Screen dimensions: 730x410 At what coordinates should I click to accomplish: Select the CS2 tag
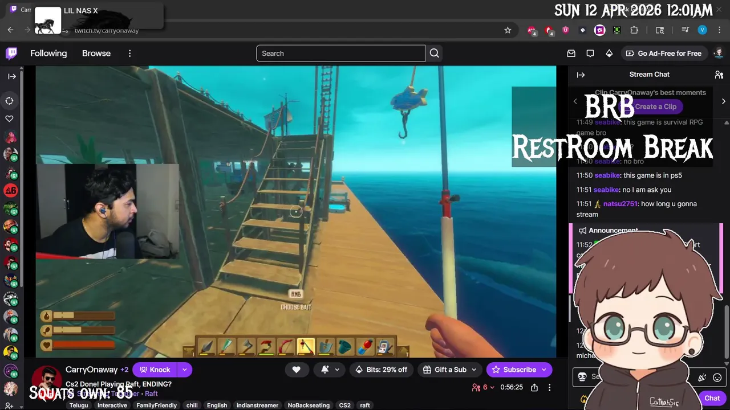(345, 405)
